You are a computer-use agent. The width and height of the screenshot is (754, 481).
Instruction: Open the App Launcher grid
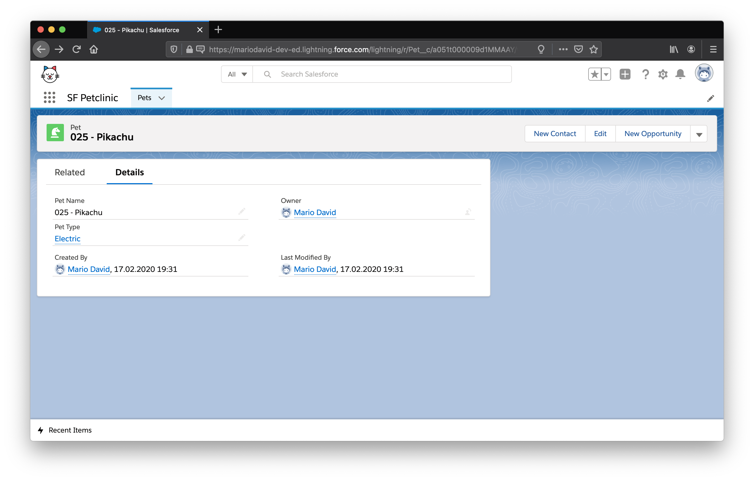[x=50, y=98]
